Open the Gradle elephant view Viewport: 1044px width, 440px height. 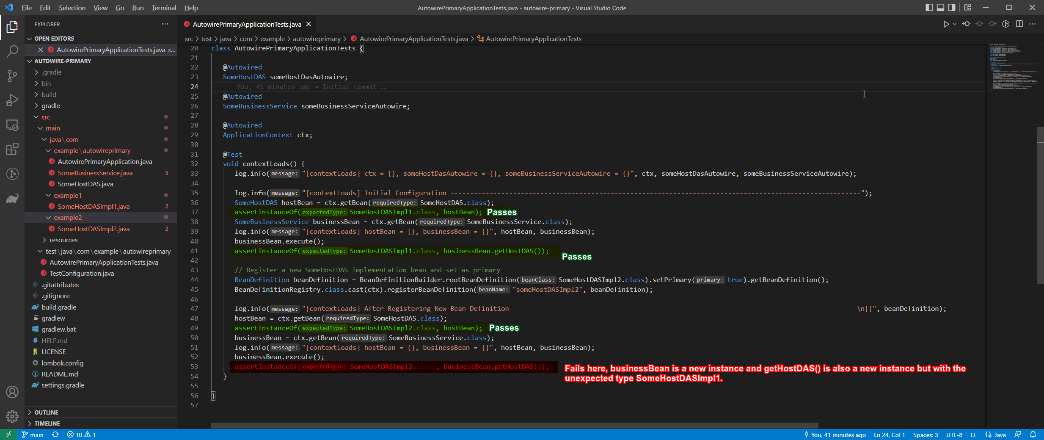tap(12, 199)
